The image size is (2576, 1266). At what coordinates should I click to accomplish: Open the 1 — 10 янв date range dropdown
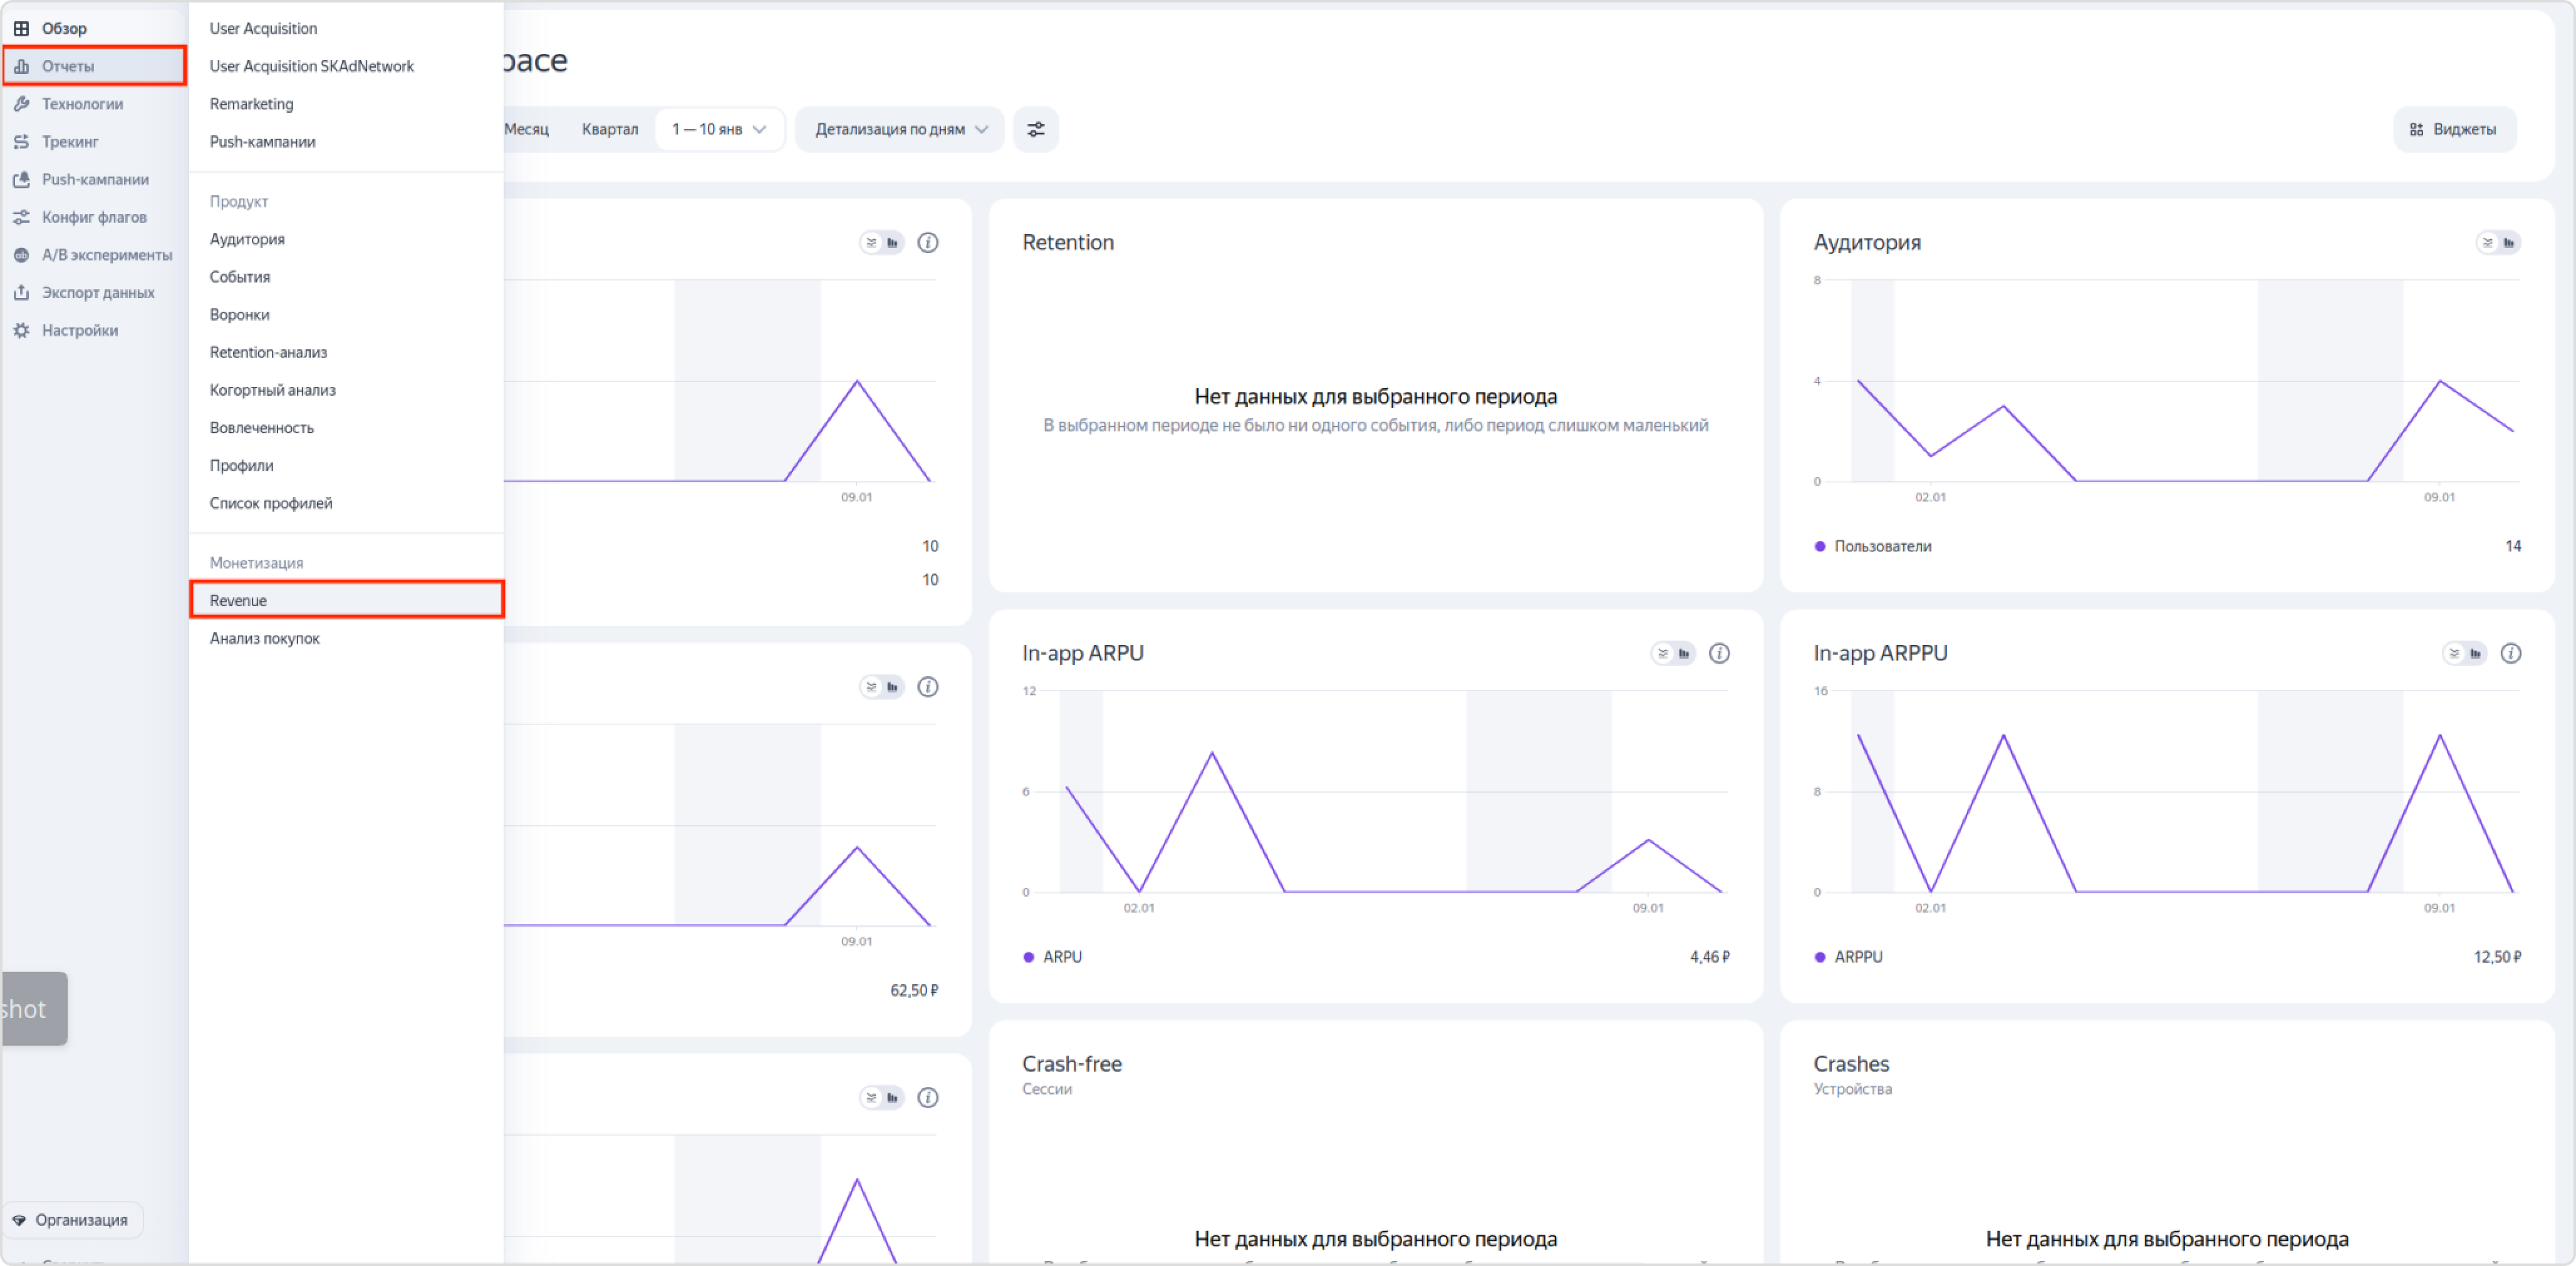720,130
